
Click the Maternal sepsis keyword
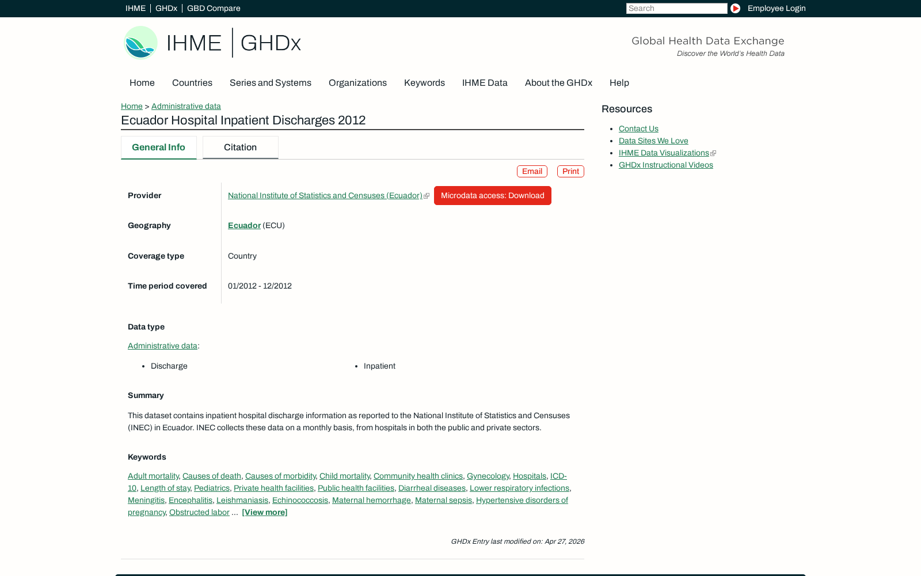pyautogui.click(x=443, y=501)
